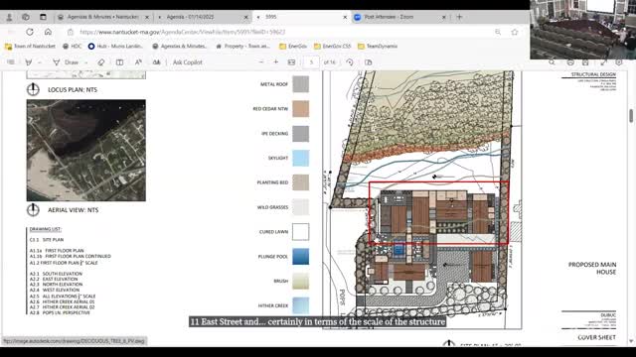Toggle PDF page view layout icon
The height and width of the screenshot is (357, 636).
pos(119,62)
